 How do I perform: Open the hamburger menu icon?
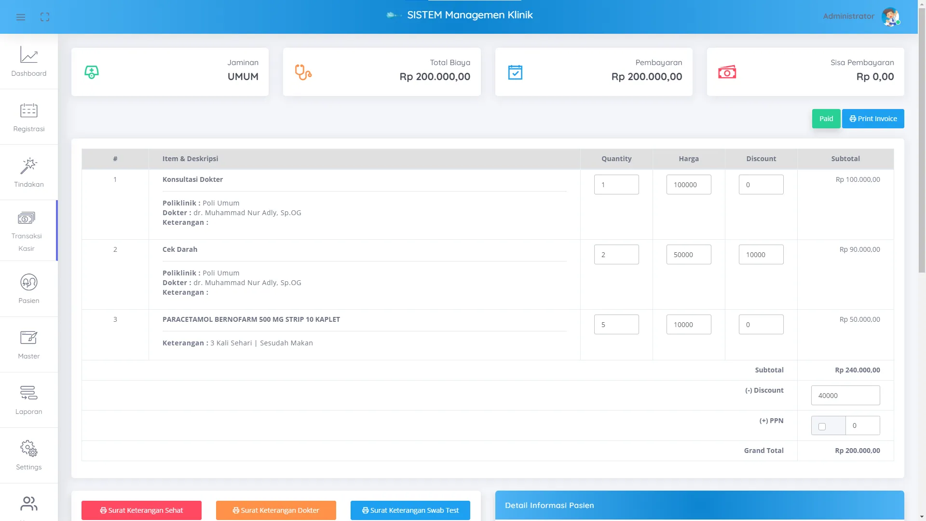point(20,17)
